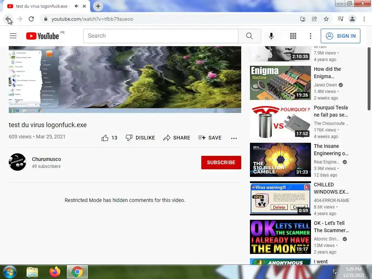Viewport: 372px width, 279px height.
Task: Click the DISLIKE button
Action: pos(140,138)
